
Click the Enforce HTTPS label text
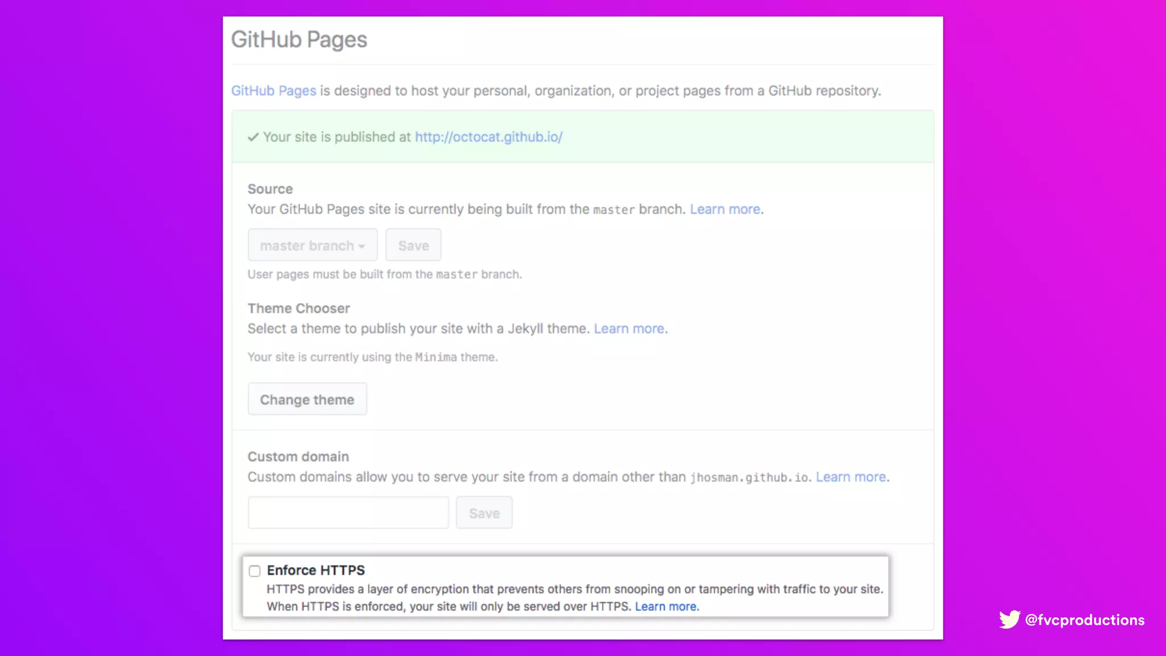(x=315, y=570)
